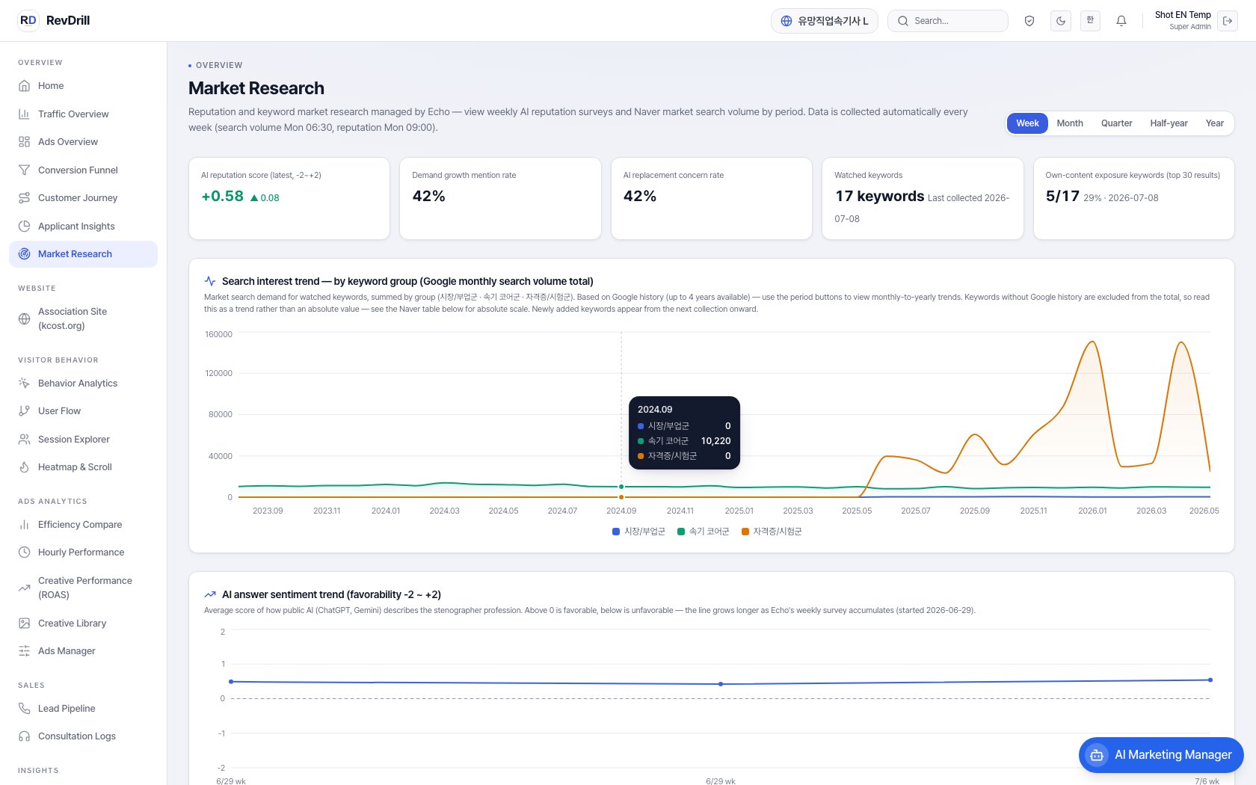Open Consultation Logs headset icon
The width and height of the screenshot is (1256, 785).
coord(25,736)
